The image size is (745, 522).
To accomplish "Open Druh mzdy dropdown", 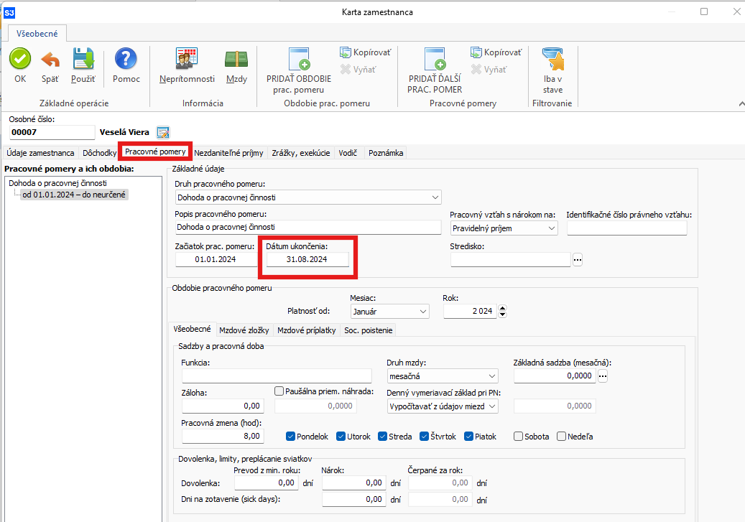I will [x=491, y=376].
